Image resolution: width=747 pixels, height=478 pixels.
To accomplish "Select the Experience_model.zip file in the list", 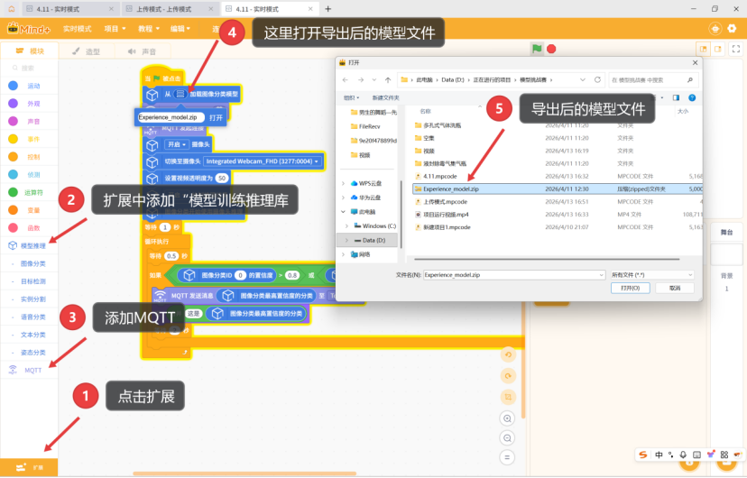I will click(451, 190).
